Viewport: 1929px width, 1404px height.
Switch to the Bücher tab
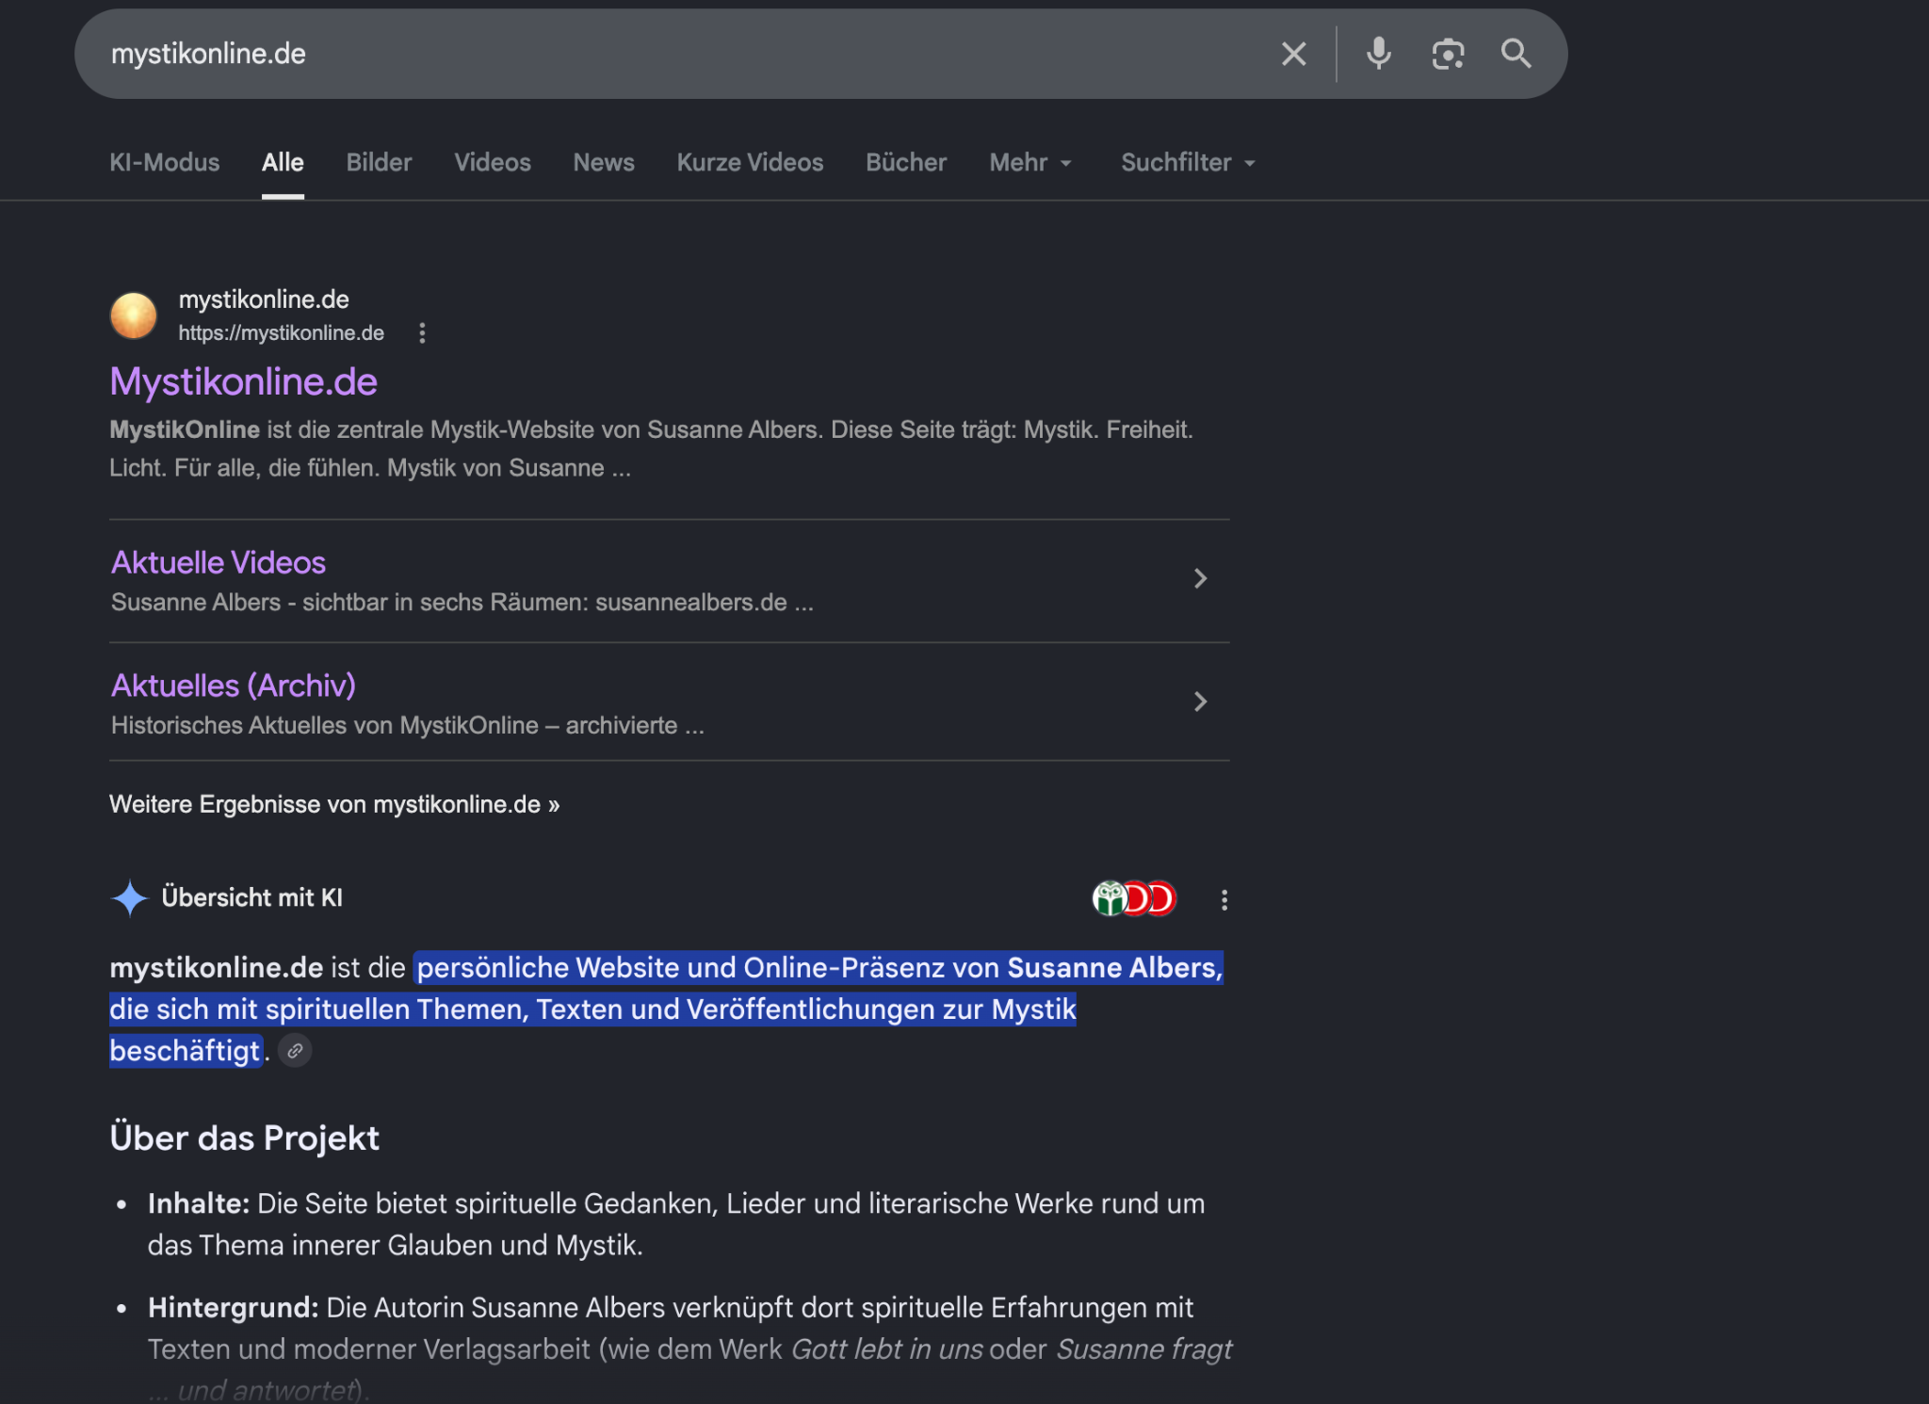pyautogui.click(x=906, y=162)
